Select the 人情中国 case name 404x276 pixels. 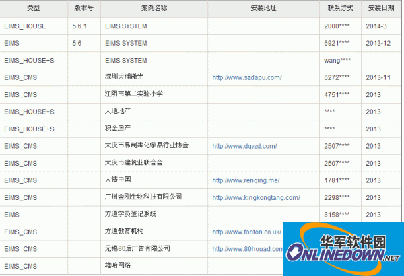118,180
